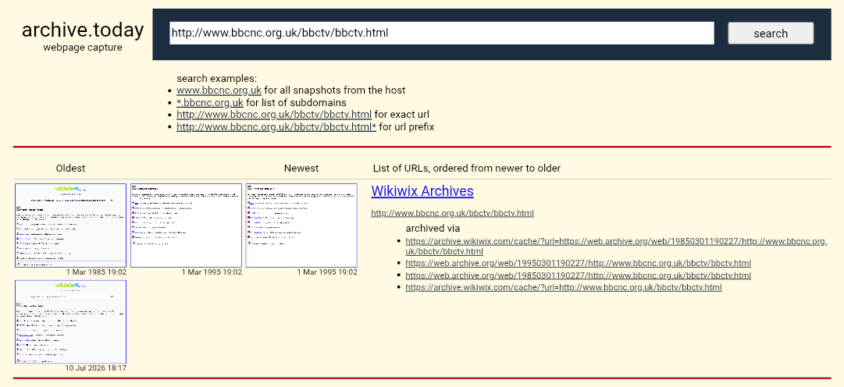The height and width of the screenshot is (387, 844).
Task: Click the 'List of URLs, ordered from newer to older' header
Action: coord(467,169)
